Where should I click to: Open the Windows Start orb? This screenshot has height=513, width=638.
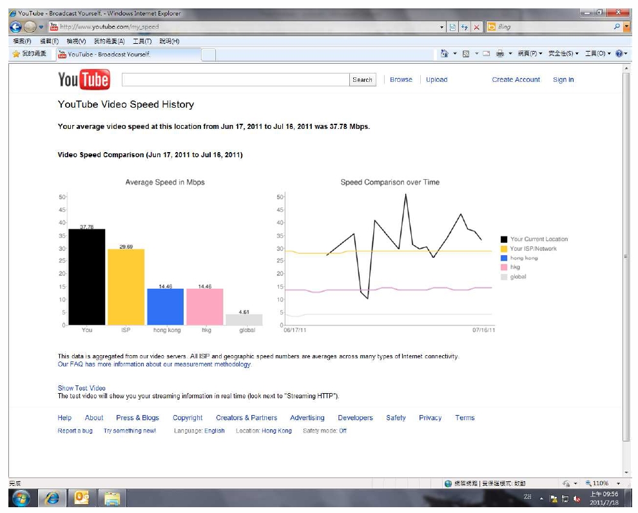click(21, 498)
